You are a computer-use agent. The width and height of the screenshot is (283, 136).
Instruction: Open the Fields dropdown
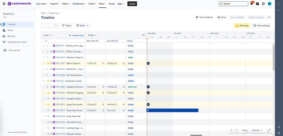point(92,35)
